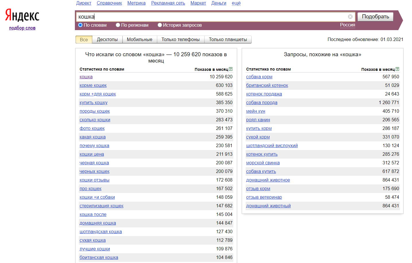
Task: Open the 'корм +для кошек' query link
Action: point(98,94)
